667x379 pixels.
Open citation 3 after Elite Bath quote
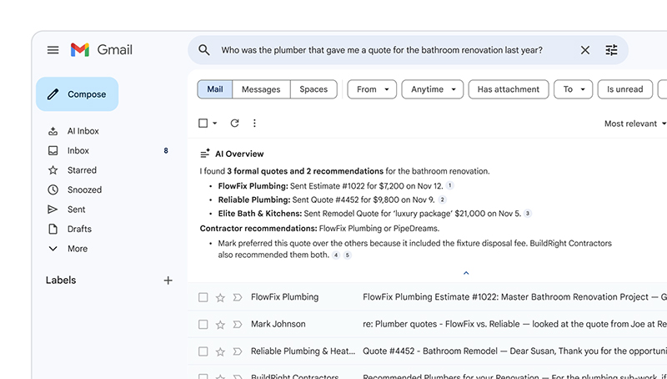click(528, 214)
